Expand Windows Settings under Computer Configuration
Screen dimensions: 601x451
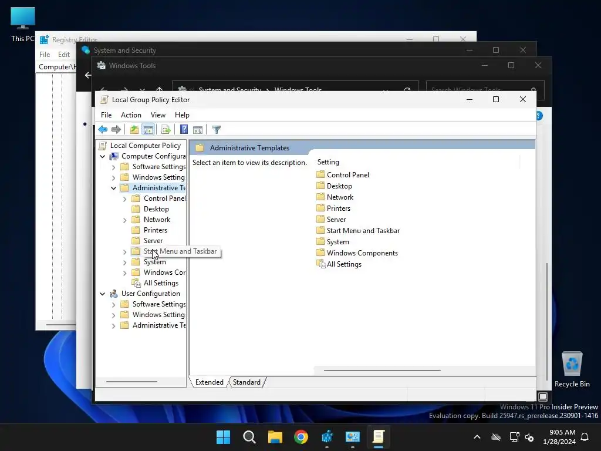click(113, 177)
